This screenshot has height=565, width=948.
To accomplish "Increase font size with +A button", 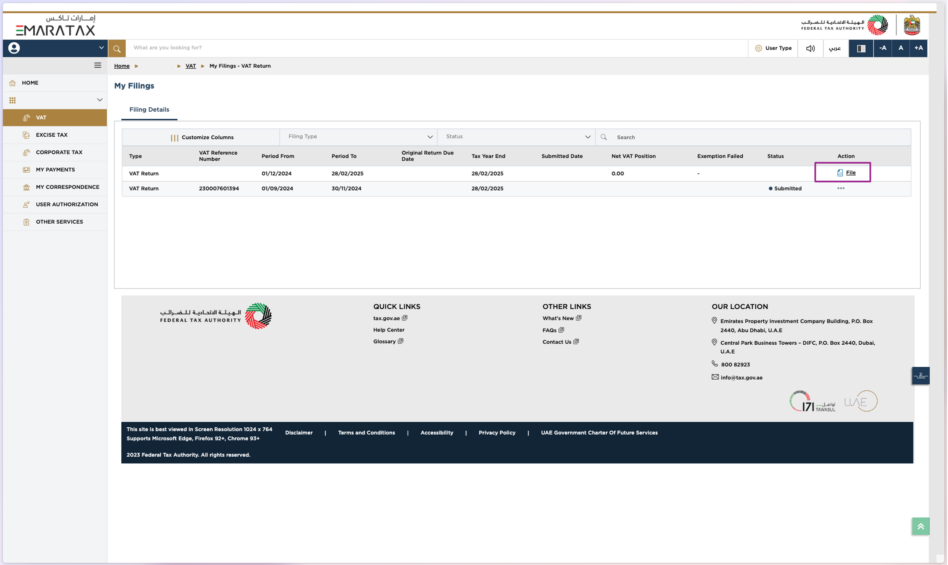I will [918, 48].
